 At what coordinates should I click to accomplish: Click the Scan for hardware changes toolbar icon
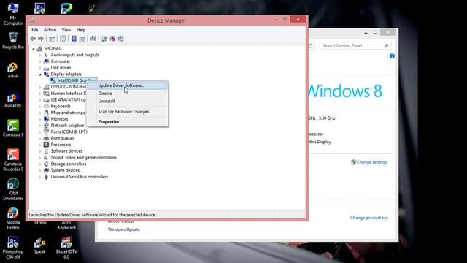point(93,39)
